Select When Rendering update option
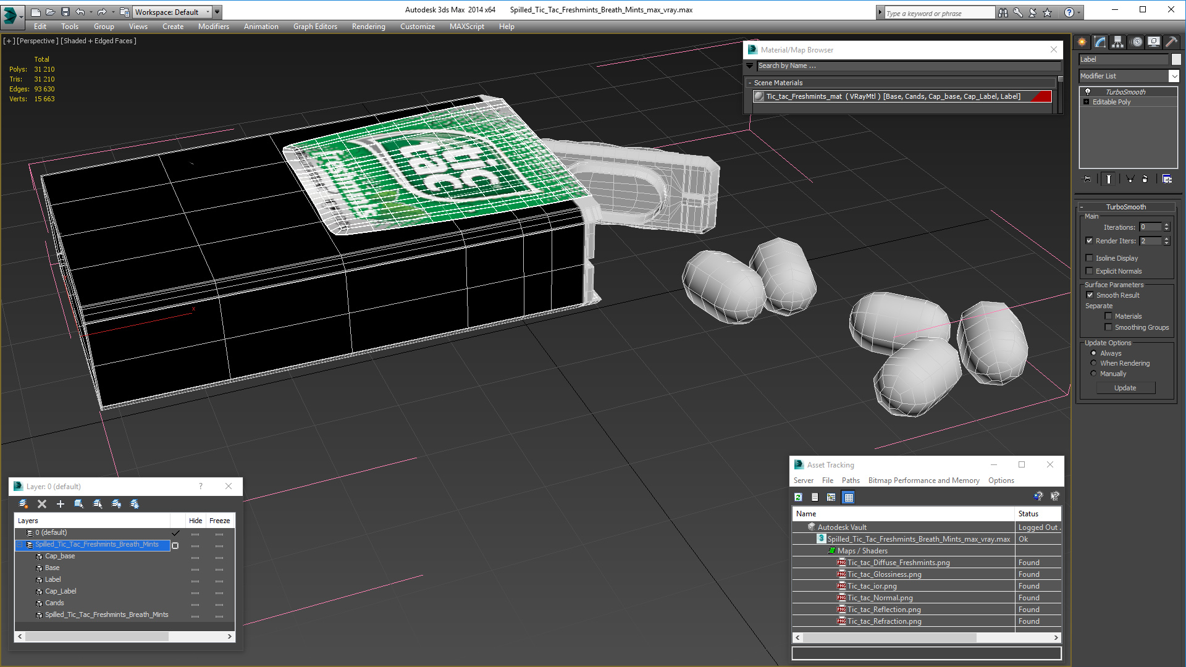This screenshot has width=1186, height=667. 1094,363
